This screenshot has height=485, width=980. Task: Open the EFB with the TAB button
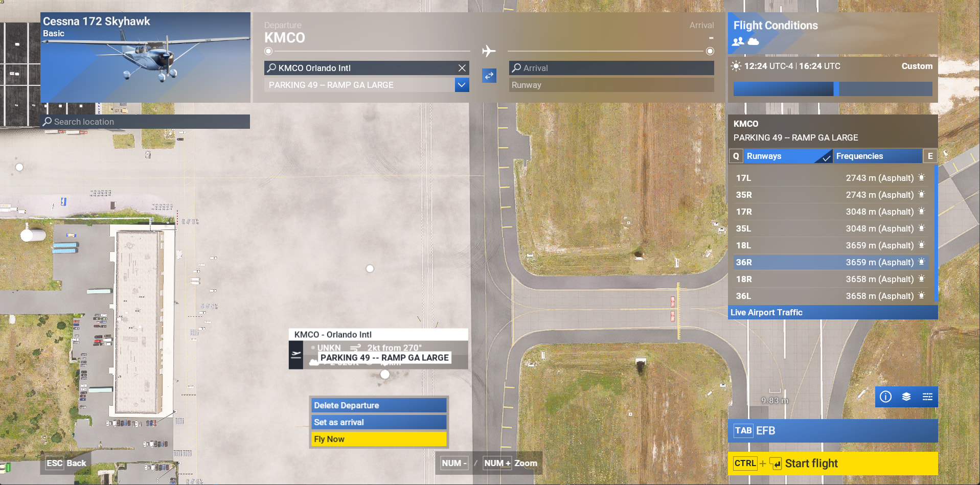point(833,431)
